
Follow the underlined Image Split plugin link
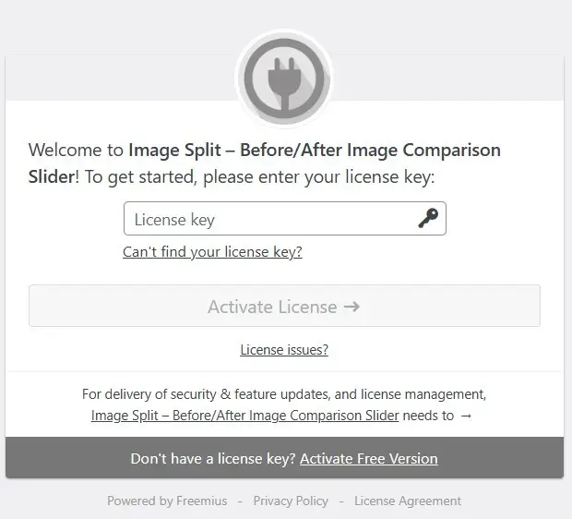244,416
